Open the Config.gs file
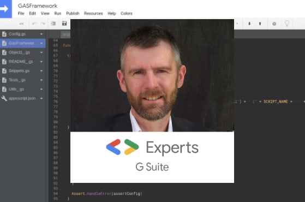The width and height of the screenshot is (305, 202). 17,34
